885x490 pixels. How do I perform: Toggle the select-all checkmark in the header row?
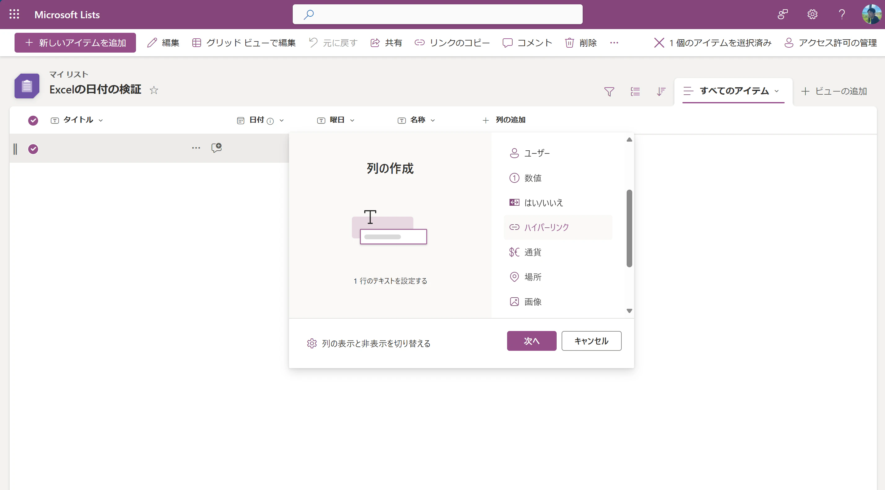33,120
